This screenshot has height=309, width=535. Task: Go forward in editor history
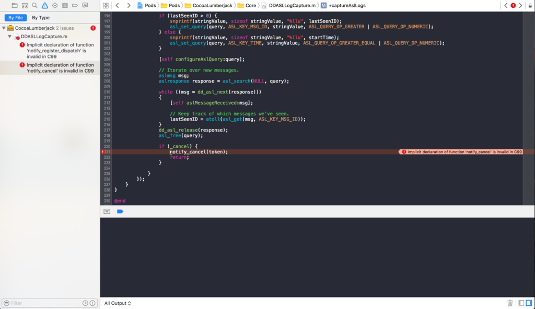pyautogui.click(x=129, y=5)
